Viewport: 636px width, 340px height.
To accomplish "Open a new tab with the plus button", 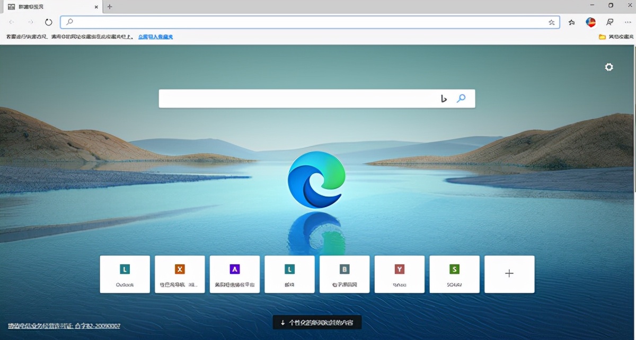I will click(109, 7).
